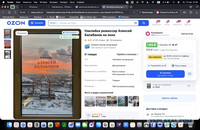Open the Заказы orders icon
200x130 pixels.
coord(167,23)
